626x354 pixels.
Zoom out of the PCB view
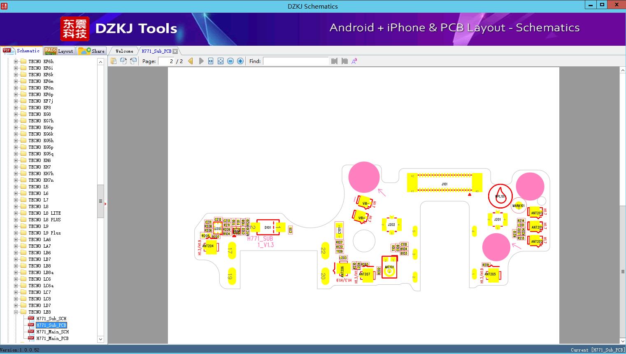pos(230,61)
